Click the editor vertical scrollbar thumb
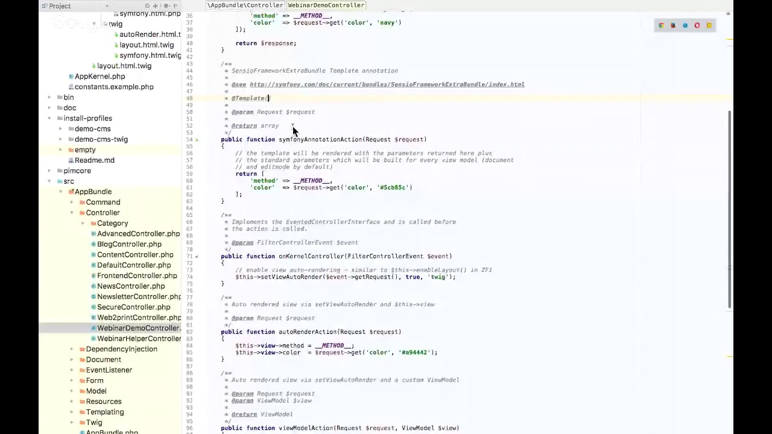The image size is (772, 434). pos(730,209)
